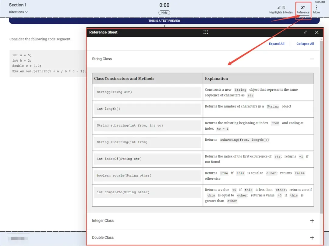This screenshot has height=246, width=329.
Task: Click the 'int b = 2;' code line
Action: pyautogui.click(x=22, y=61)
